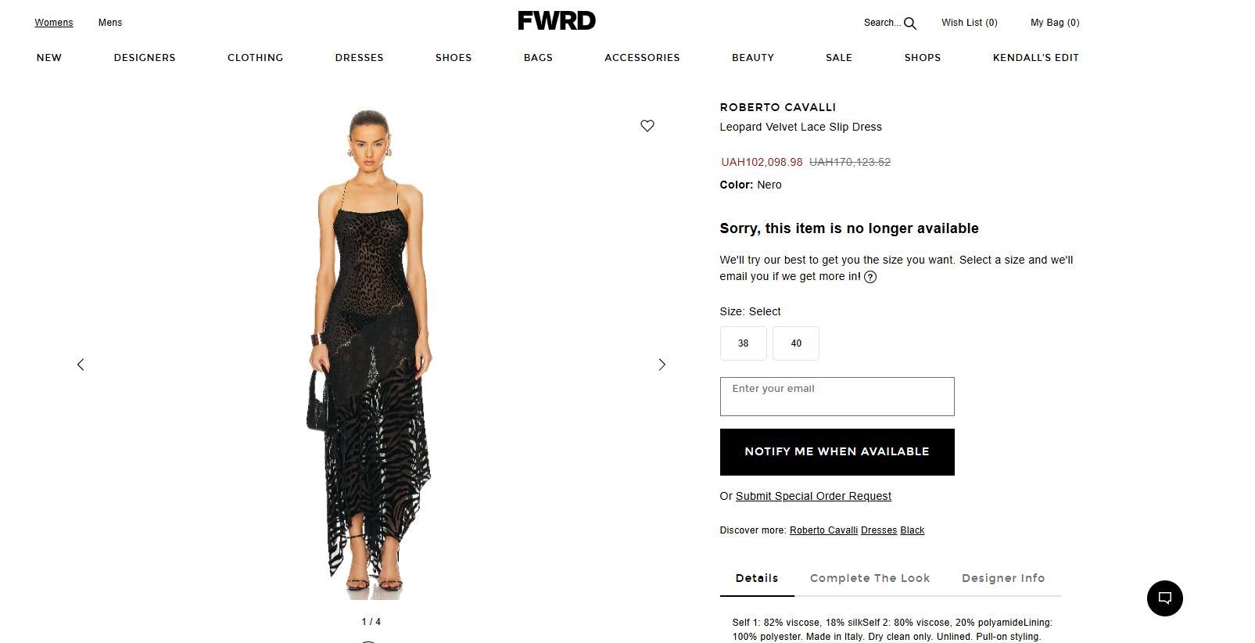Click the Black color discover link
The width and height of the screenshot is (1255, 643).
coord(913,530)
